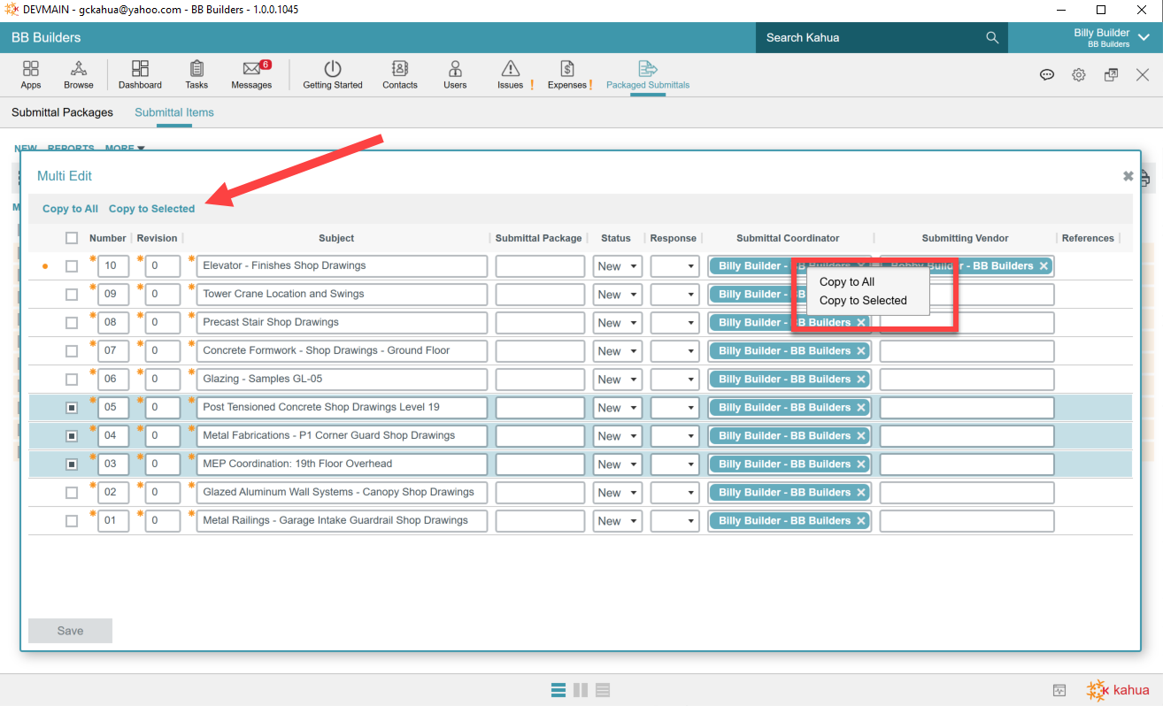The height and width of the screenshot is (706, 1163).
Task: Open the Apps grid icon
Action: tap(31, 70)
